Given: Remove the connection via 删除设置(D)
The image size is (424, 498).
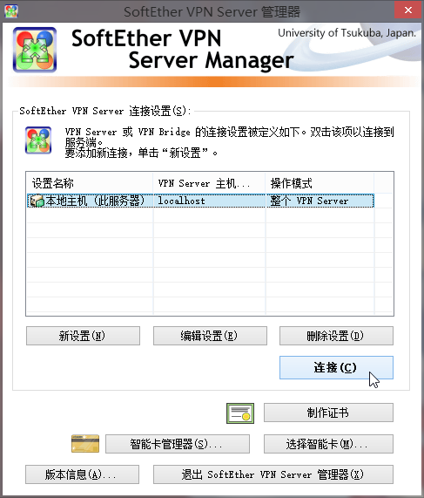Looking at the screenshot, I should coord(336,336).
